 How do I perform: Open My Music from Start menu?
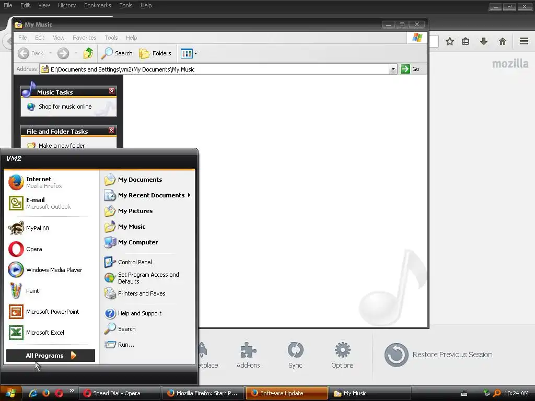point(147,227)
